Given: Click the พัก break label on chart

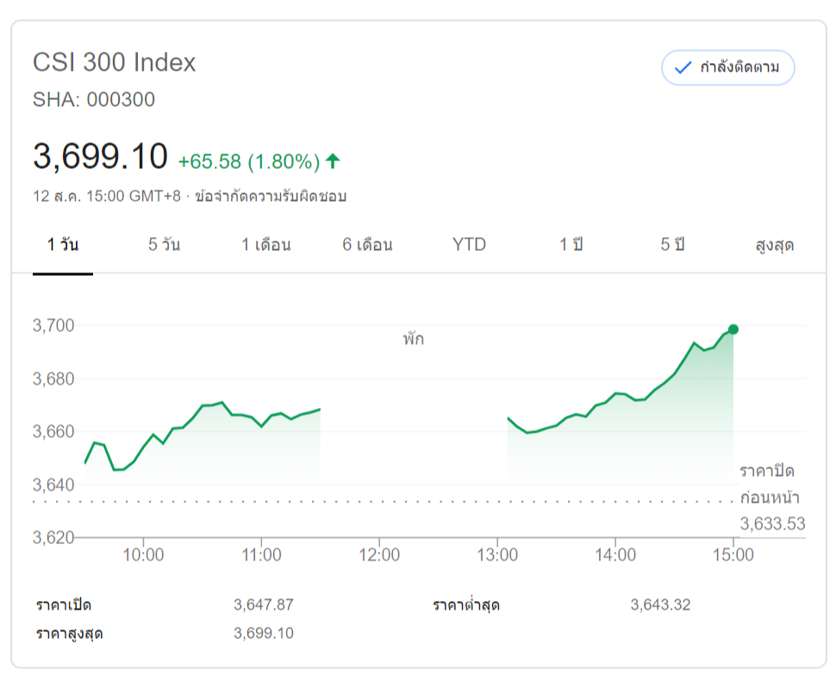Looking at the screenshot, I should tap(413, 340).
